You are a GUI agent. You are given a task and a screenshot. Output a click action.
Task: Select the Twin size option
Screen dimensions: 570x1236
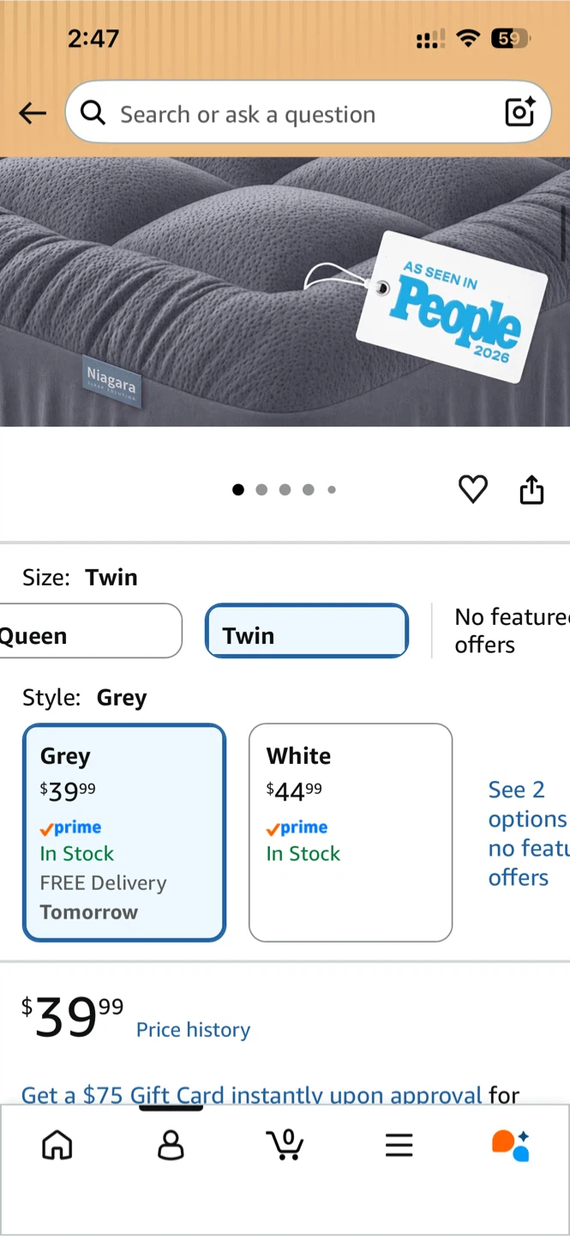[x=307, y=631]
